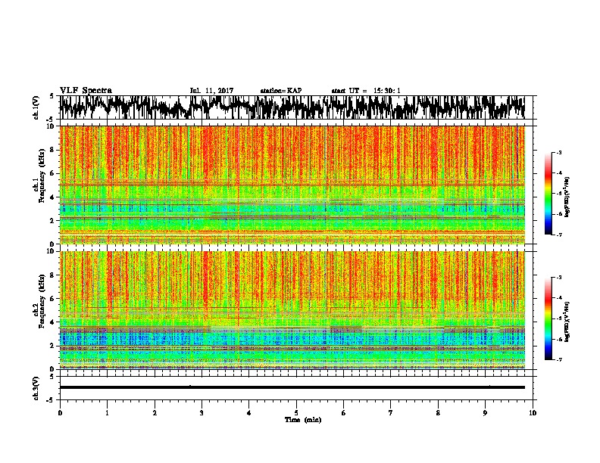This screenshot has width=600, height=463.
Task: Click the "8" kHz tick on ch.1 frequency axis
Action: point(53,150)
